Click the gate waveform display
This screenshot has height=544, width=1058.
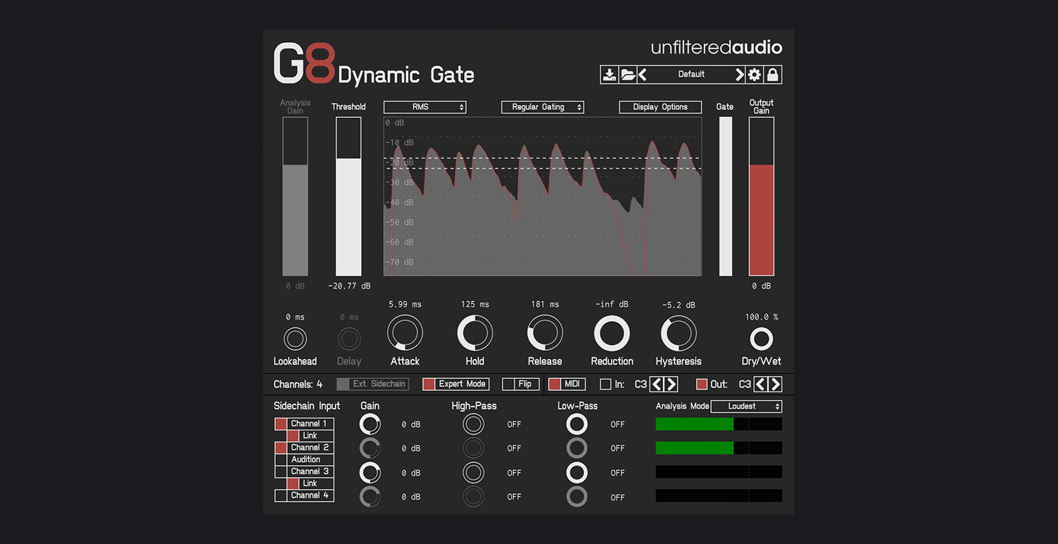tap(542, 197)
